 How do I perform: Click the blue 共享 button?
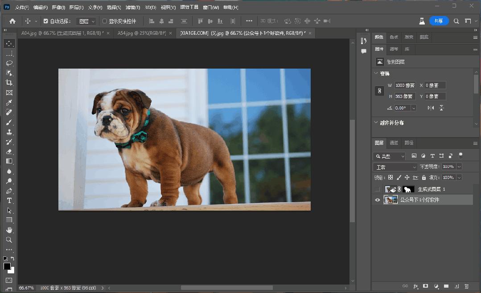[x=439, y=20]
